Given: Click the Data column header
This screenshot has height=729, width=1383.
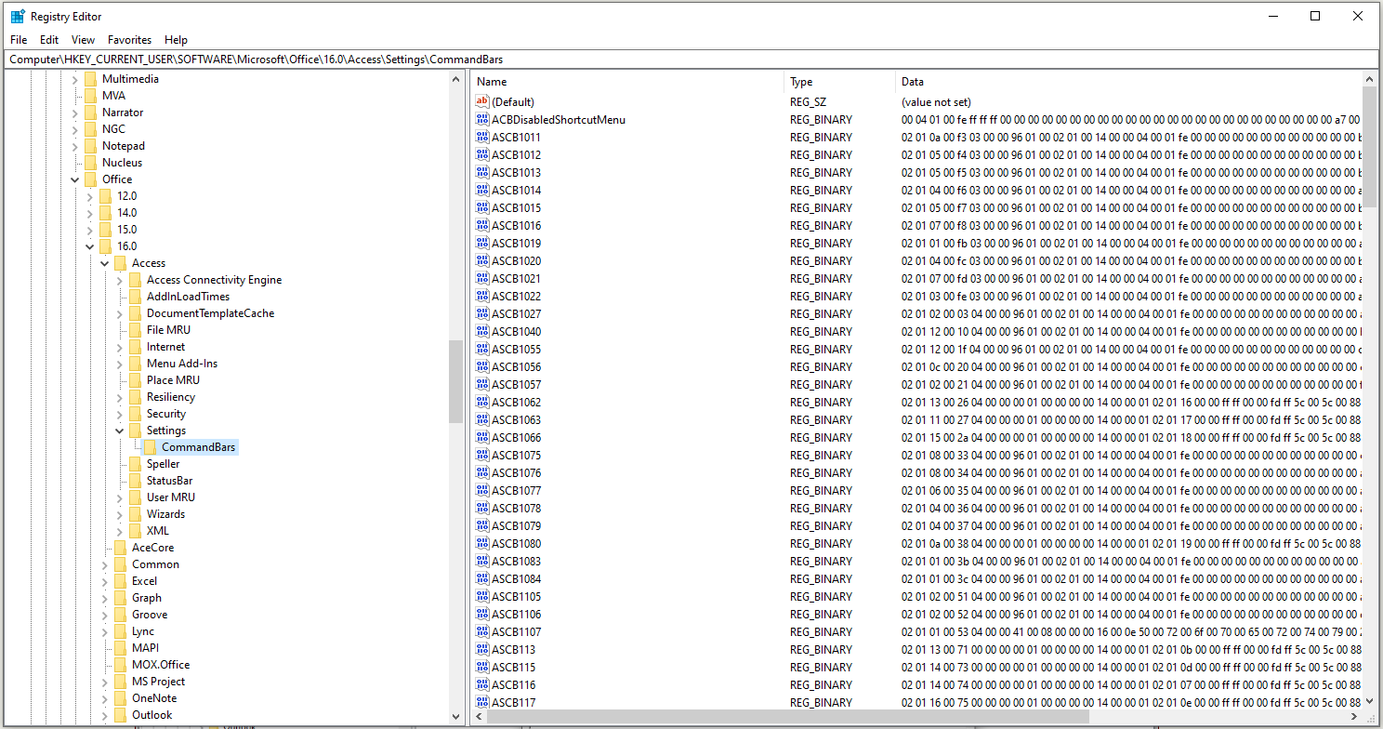Looking at the screenshot, I should 1129,82.
